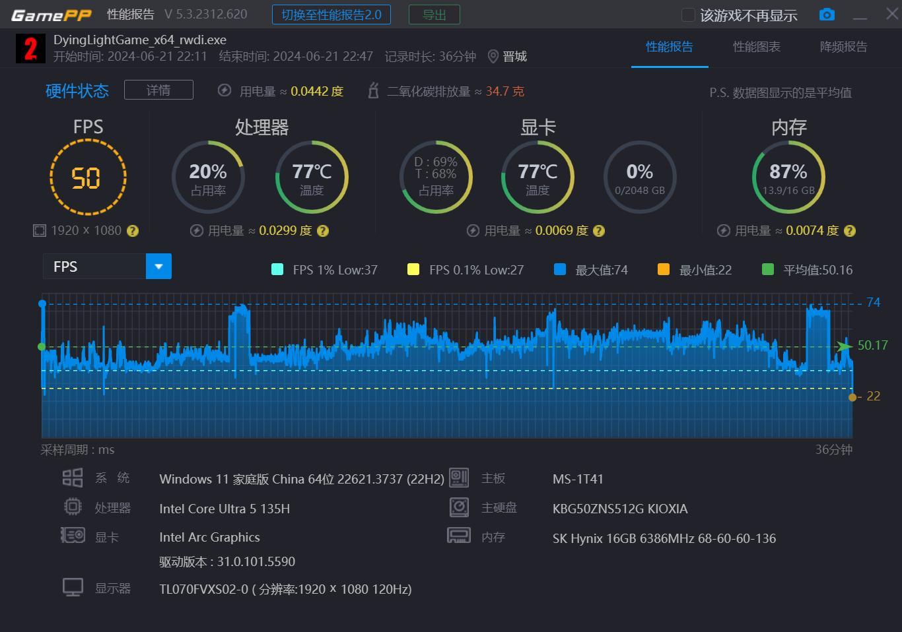Screen dimensions: 902x632
Task: Switch to the 性能报告 tab
Action: click(x=670, y=47)
